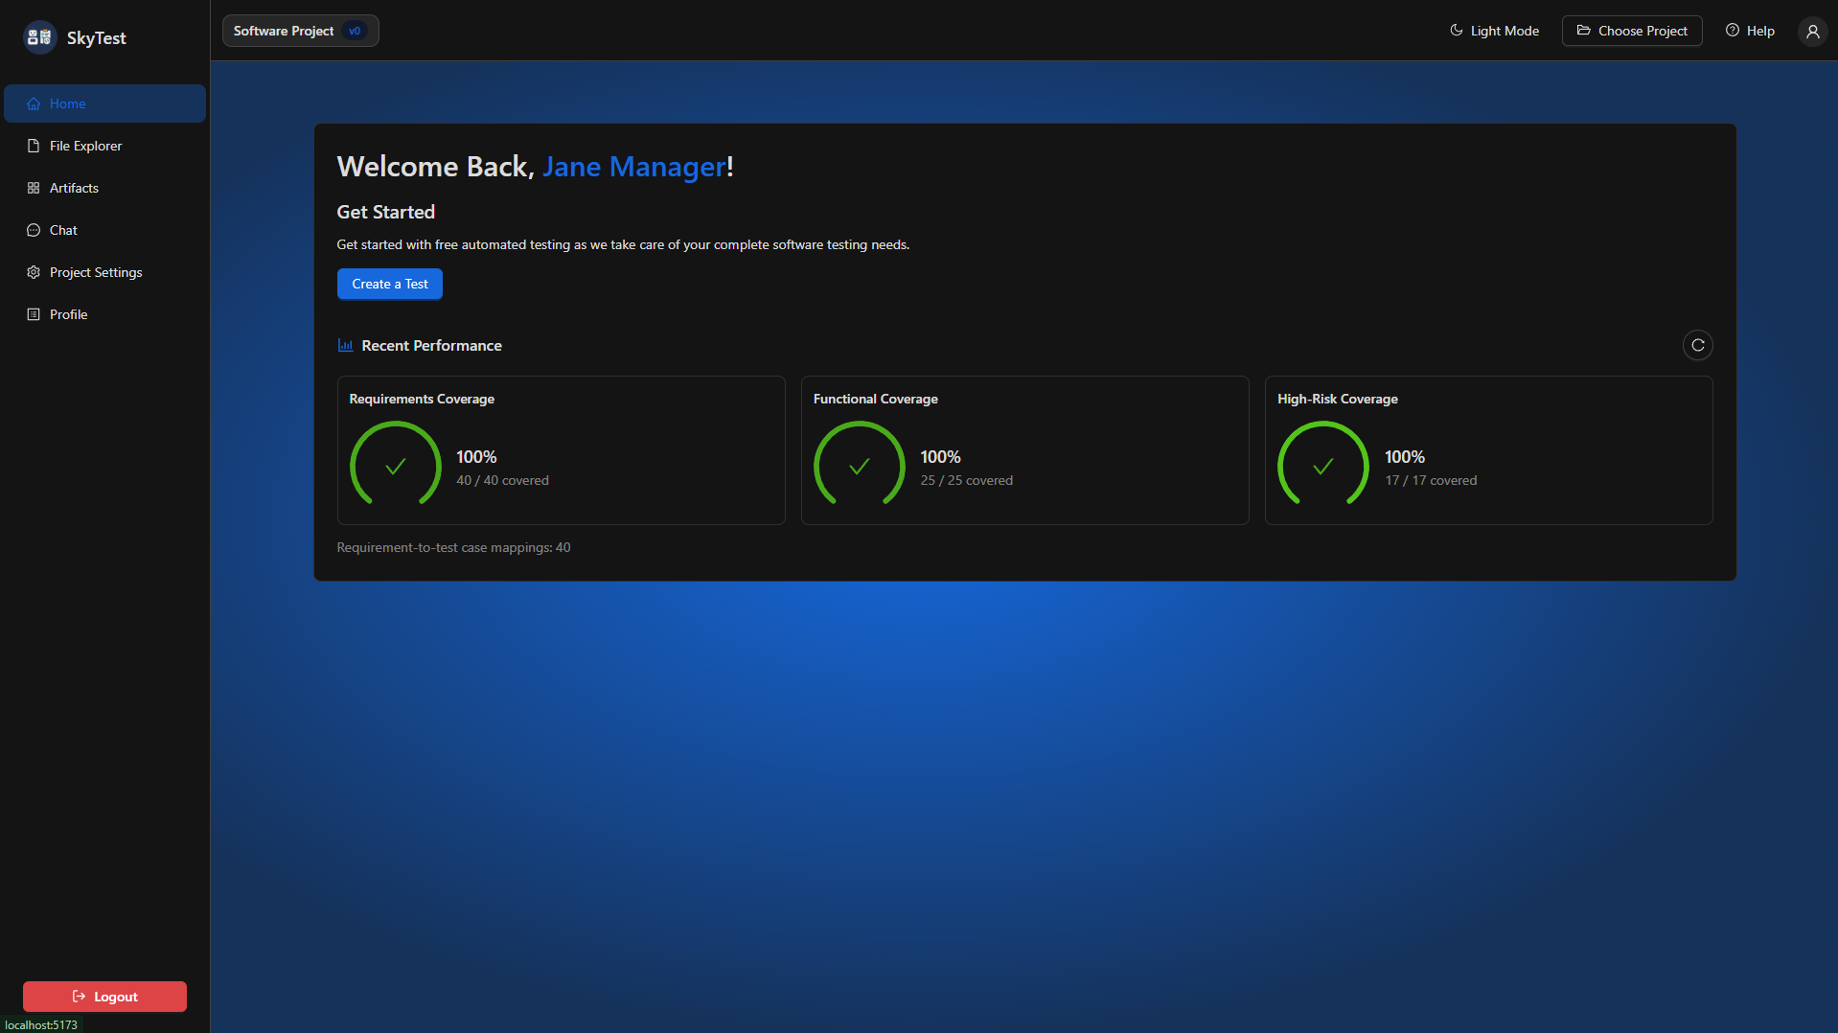Screen dimensions: 1838x1033
Task: Click the v0 version badge
Action: click(355, 31)
